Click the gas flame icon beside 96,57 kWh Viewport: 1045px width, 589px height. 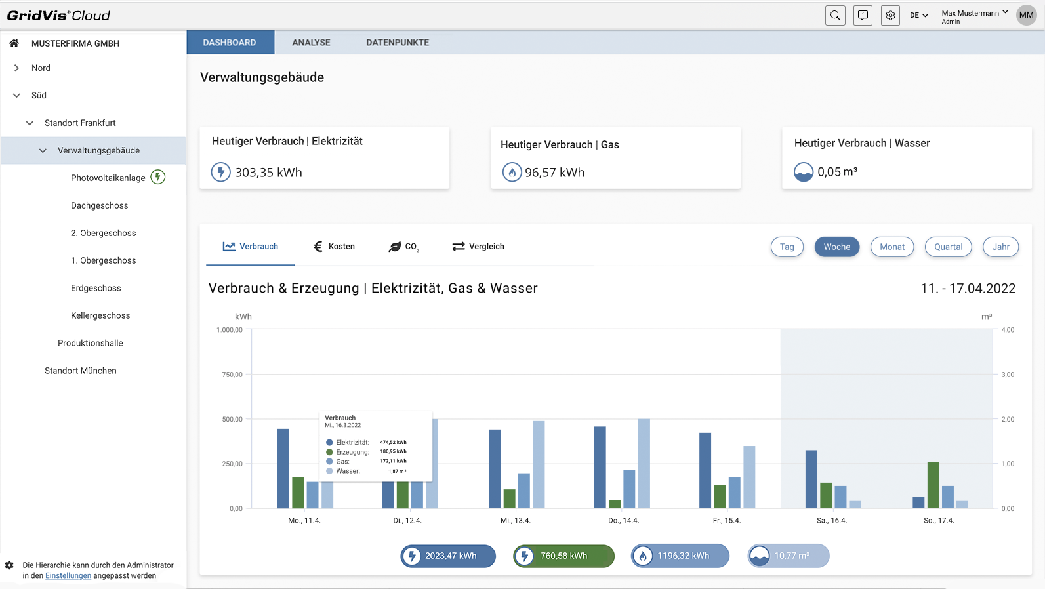pos(512,172)
